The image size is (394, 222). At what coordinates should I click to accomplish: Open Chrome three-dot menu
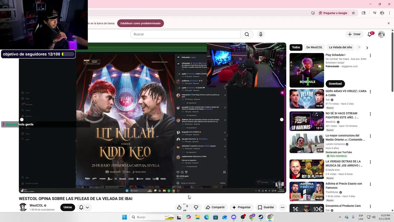tap(389, 13)
